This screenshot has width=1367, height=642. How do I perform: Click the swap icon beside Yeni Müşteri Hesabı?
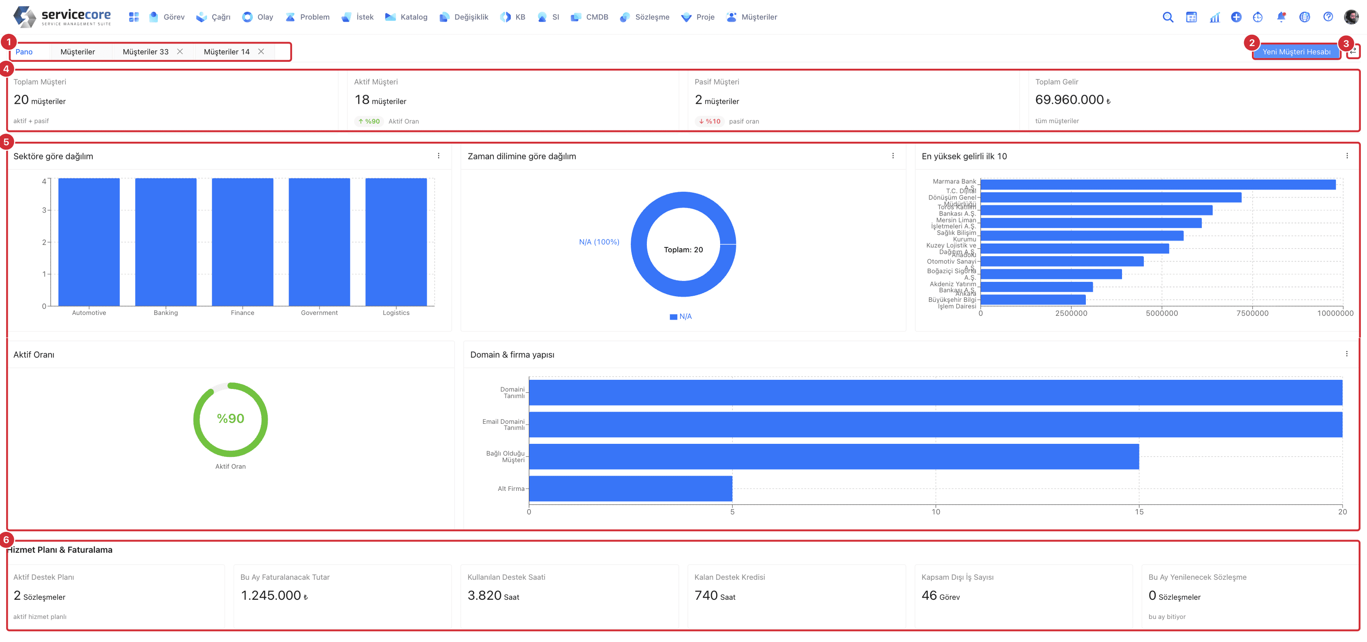(x=1354, y=51)
